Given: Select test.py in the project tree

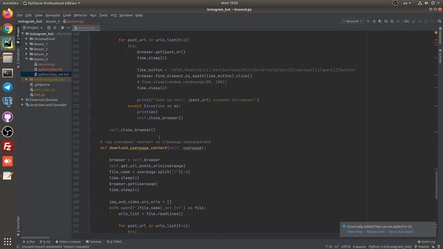Looking at the screenshot, I should tap(37, 95).
